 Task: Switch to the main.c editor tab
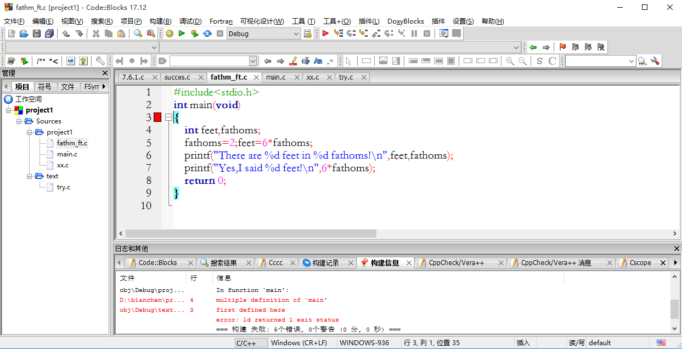click(276, 77)
